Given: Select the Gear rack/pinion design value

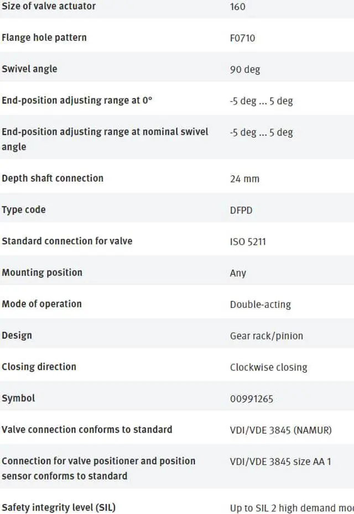Looking at the screenshot, I should tap(267, 336).
